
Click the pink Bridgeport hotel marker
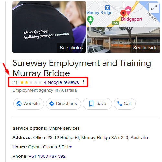coord(128,11)
